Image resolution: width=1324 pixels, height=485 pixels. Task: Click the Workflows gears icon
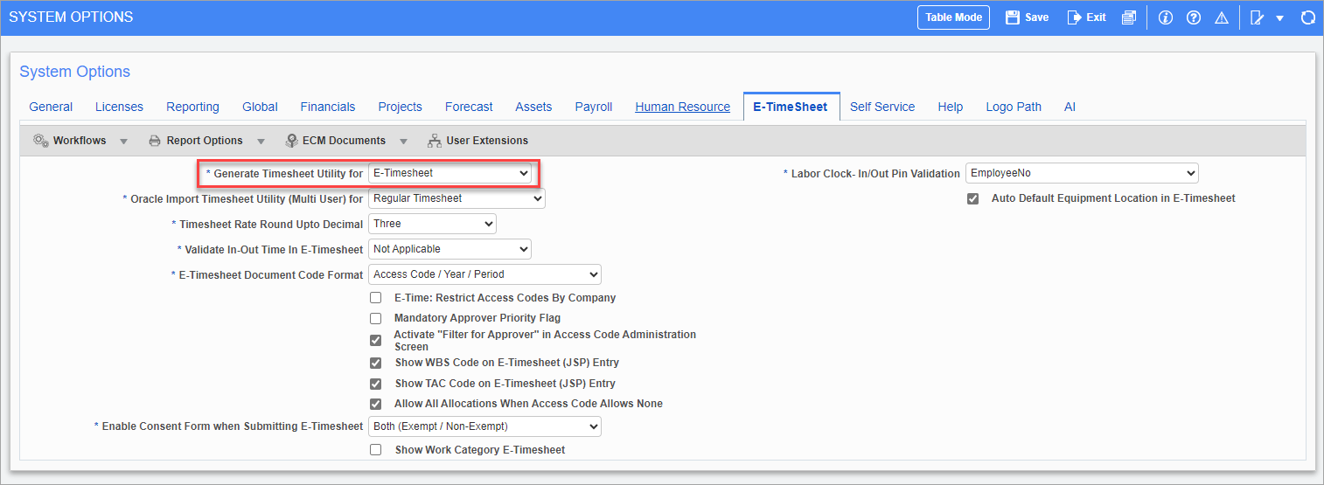41,140
